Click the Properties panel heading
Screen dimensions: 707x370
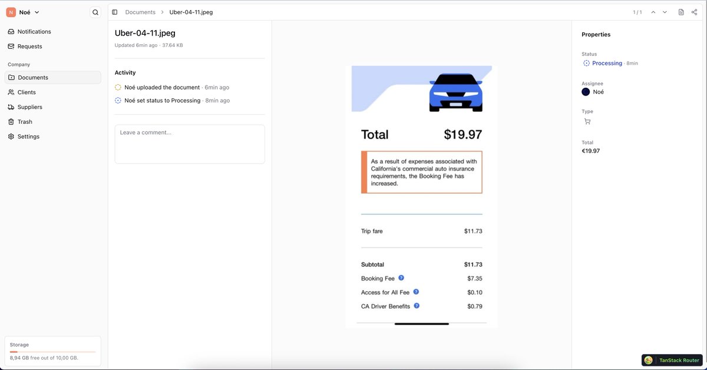596,35
